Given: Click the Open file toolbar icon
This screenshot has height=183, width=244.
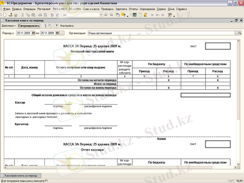Looking at the screenshot, I should point(10,15).
